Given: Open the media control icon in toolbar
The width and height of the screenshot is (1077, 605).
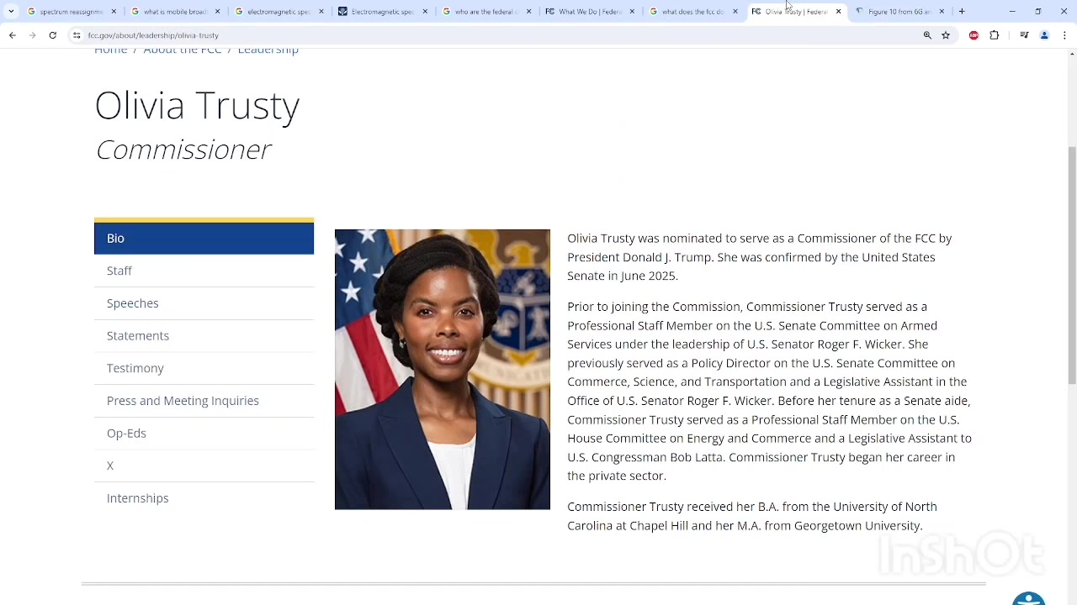Looking at the screenshot, I should click(x=1024, y=35).
